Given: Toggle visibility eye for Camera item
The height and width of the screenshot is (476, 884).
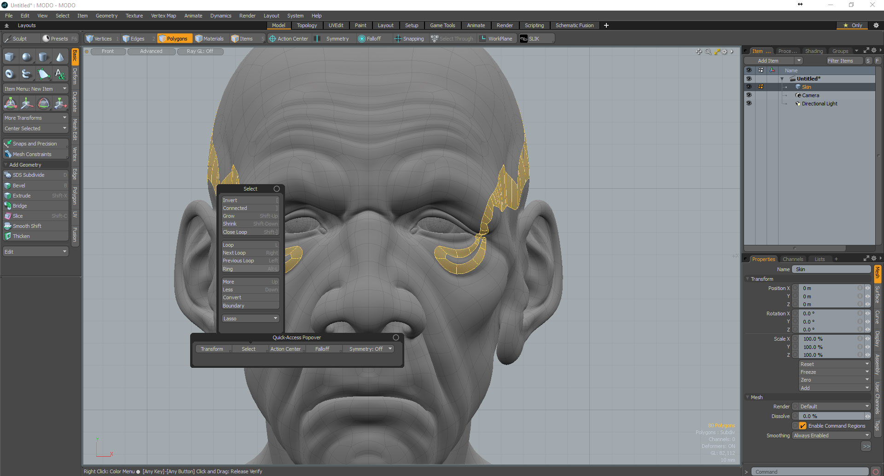Looking at the screenshot, I should (749, 95).
